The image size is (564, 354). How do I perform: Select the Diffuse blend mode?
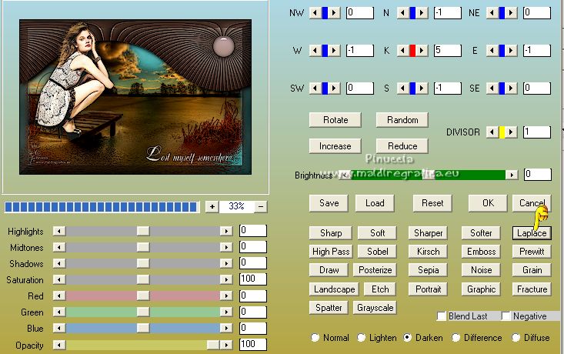point(516,337)
